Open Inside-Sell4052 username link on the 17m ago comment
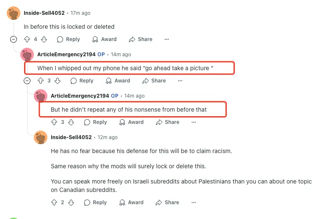Screen dimensions: 335x219 pos(44,13)
